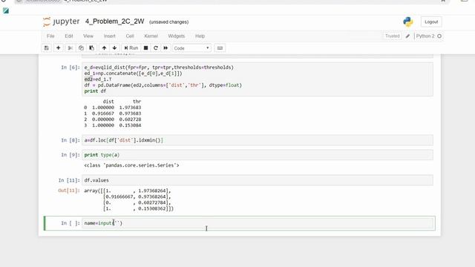Open the Help menu
475x267 pixels.
click(x=200, y=36)
